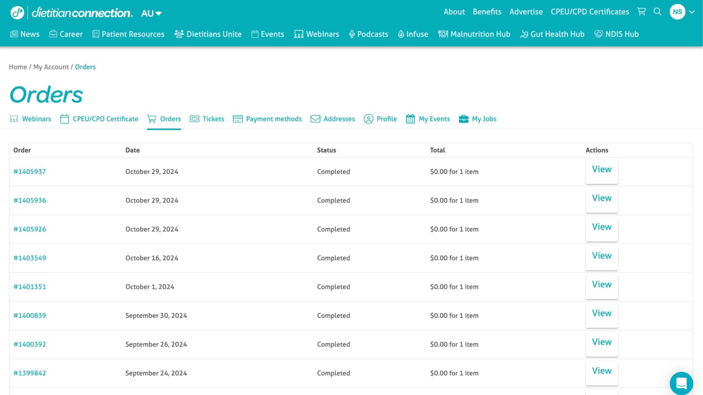Click the Podcasts microphone icon
The height and width of the screenshot is (395, 703).
point(352,34)
